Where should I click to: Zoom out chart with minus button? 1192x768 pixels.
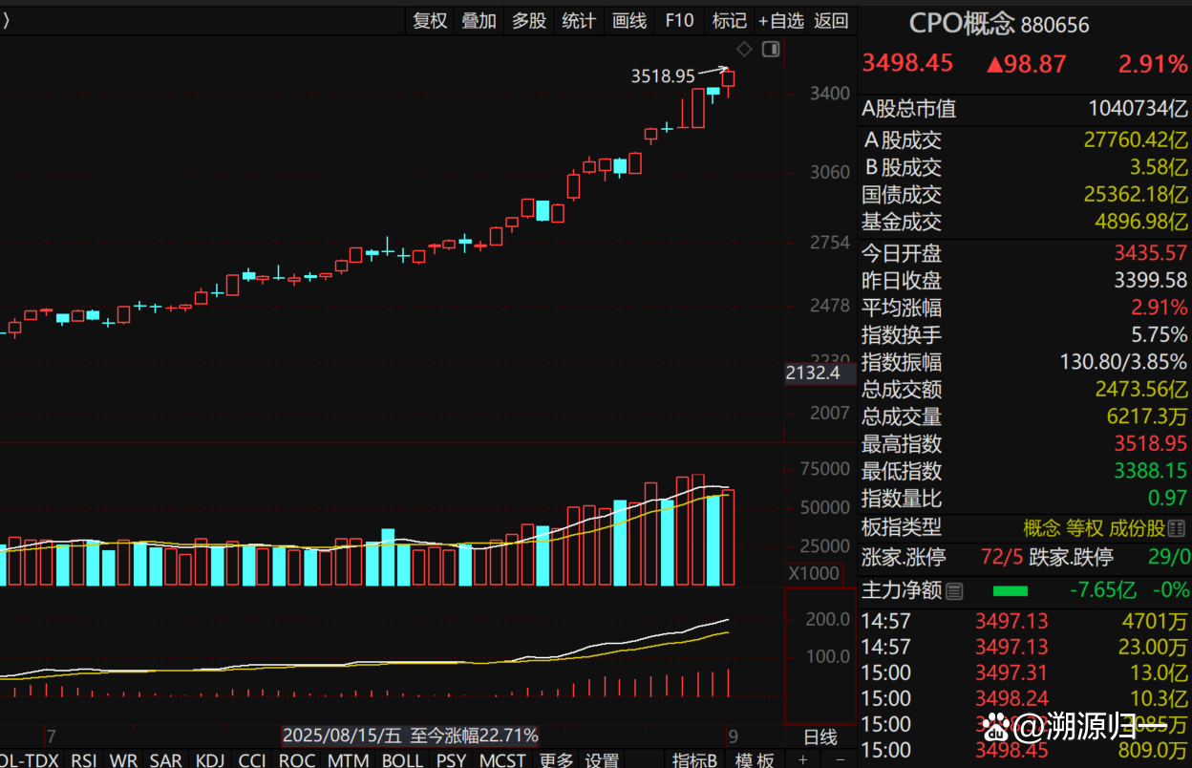pos(840,759)
